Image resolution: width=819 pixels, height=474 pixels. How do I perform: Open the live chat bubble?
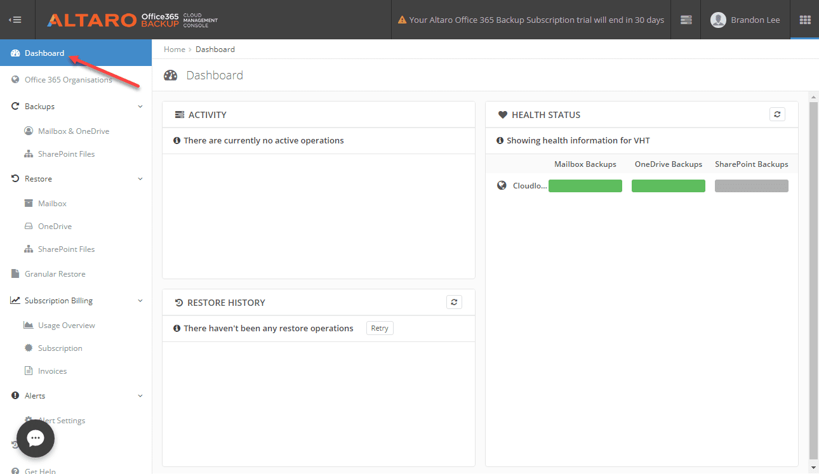coord(36,438)
